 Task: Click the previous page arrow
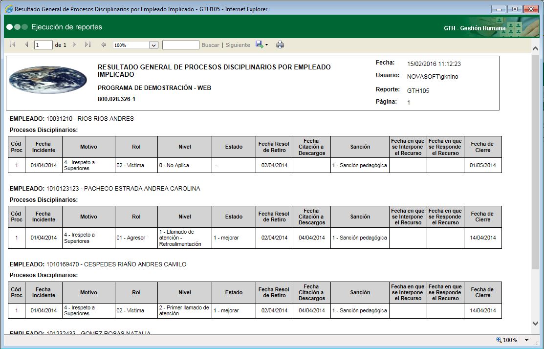click(26, 45)
